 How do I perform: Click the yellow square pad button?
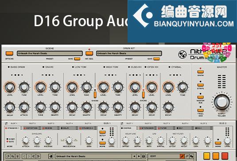tap(206, 156)
